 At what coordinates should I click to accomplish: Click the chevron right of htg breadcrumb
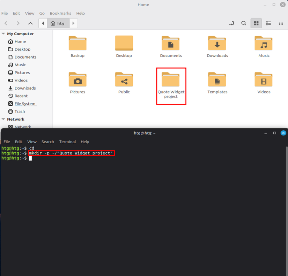point(73,23)
